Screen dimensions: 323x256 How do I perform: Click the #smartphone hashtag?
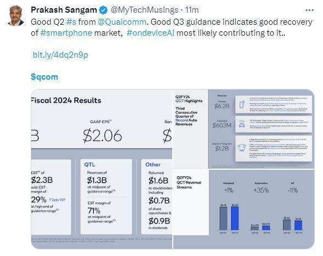click(x=66, y=33)
